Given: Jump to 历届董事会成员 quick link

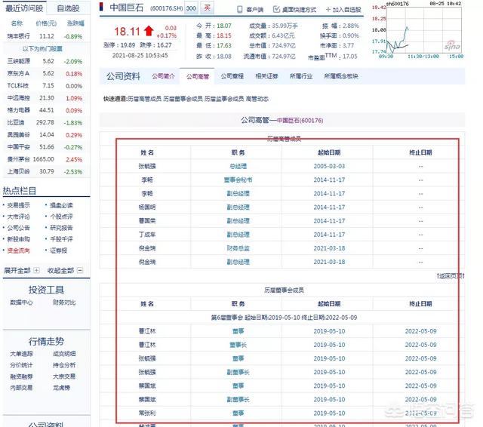Looking at the screenshot, I should [x=183, y=99].
